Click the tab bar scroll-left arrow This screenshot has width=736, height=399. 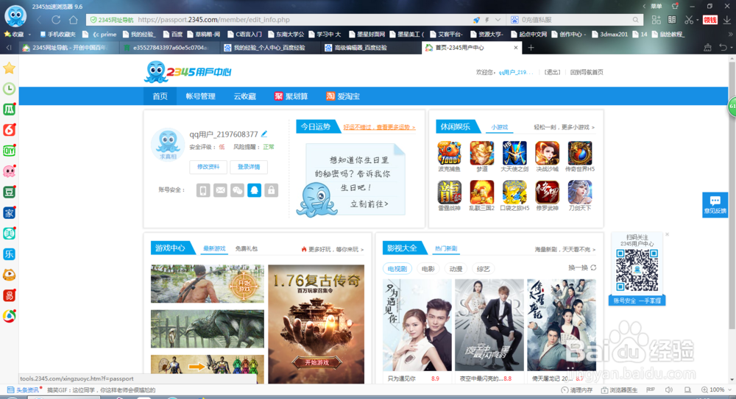click(8, 47)
